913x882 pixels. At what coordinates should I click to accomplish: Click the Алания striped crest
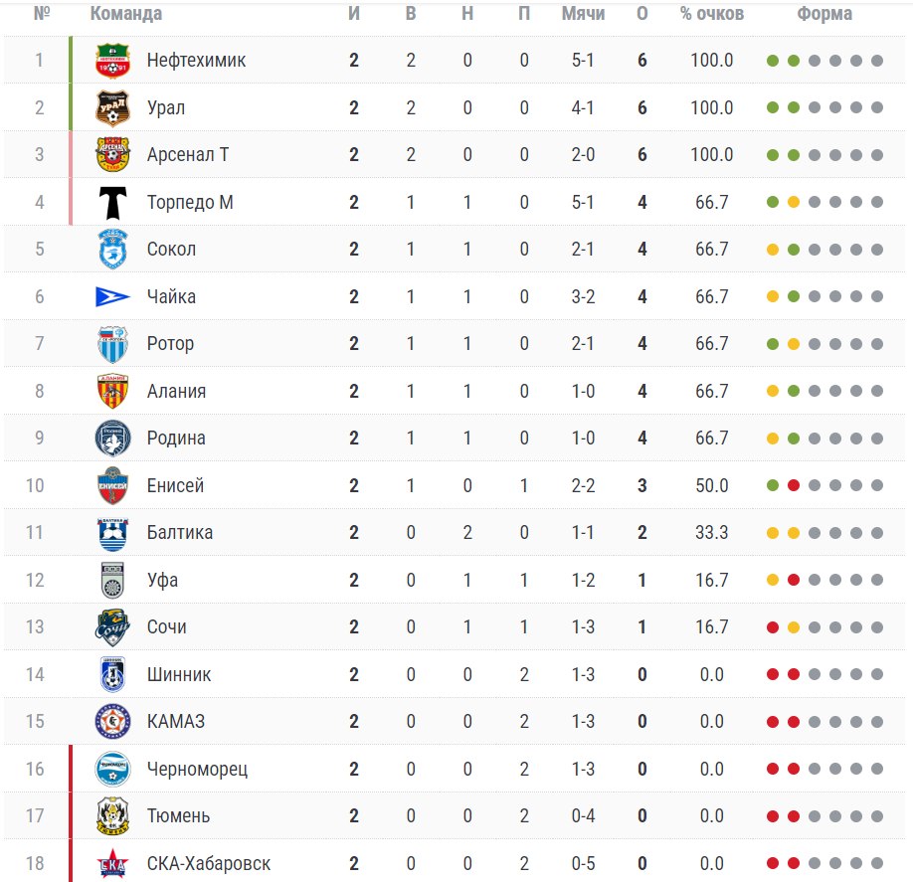[112, 391]
